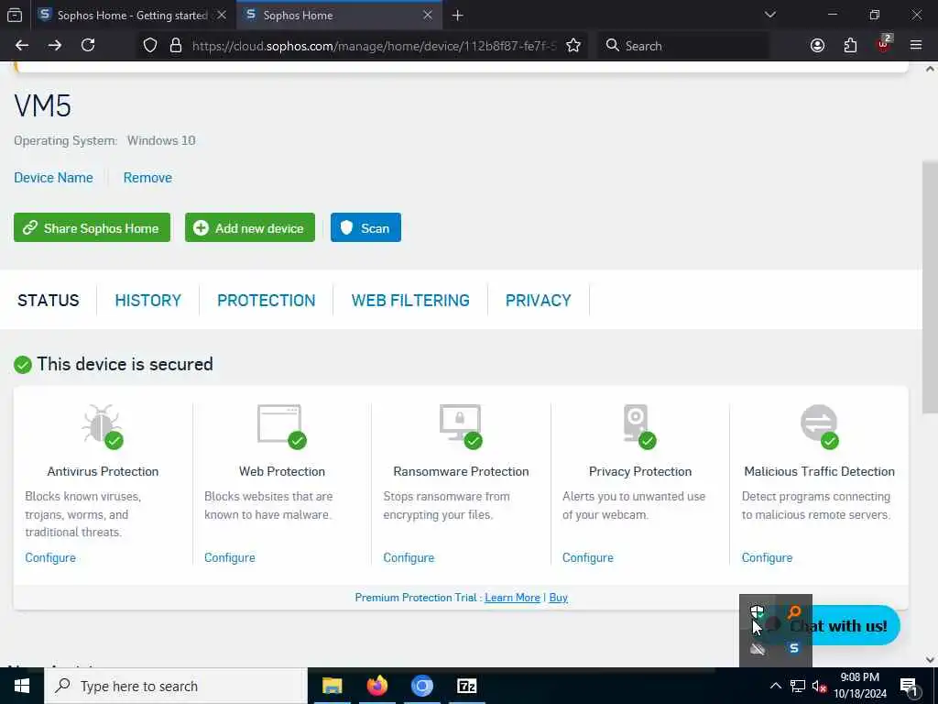Open a new browser tab

(x=458, y=16)
